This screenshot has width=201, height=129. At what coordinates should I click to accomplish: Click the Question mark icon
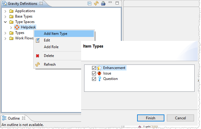(x=99, y=79)
